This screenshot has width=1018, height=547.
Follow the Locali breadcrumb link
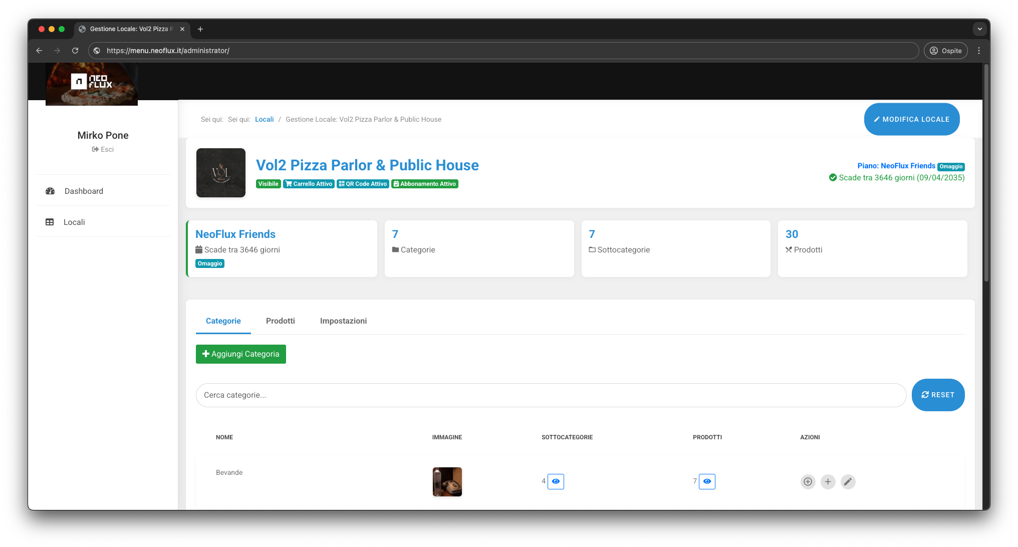tap(265, 119)
